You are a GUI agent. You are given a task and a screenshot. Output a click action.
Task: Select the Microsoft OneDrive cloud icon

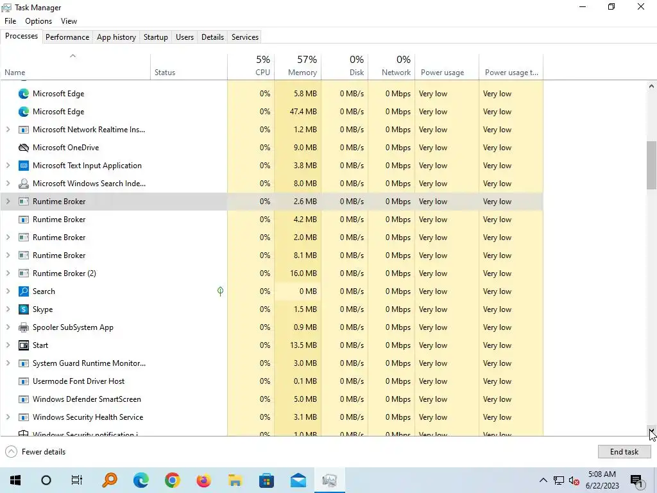[x=24, y=148]
